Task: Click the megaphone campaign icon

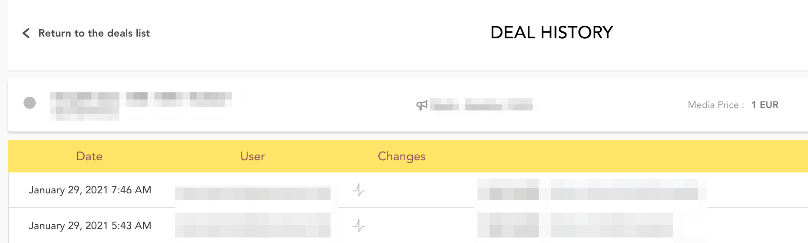Action: coord(421,105)
